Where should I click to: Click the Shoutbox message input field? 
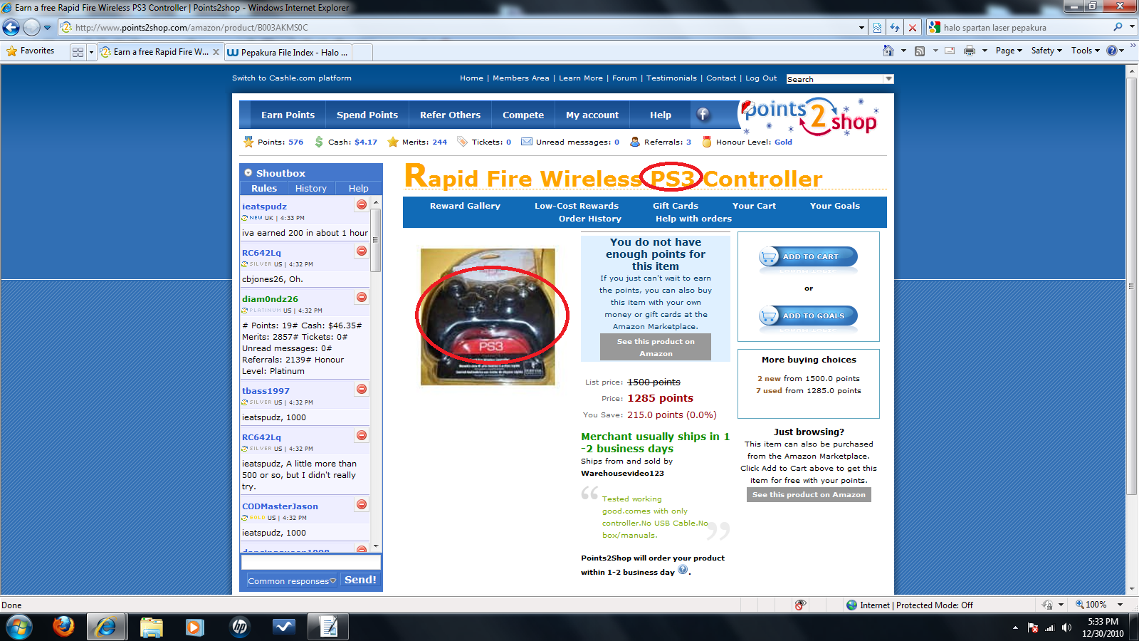pos(311,562)
